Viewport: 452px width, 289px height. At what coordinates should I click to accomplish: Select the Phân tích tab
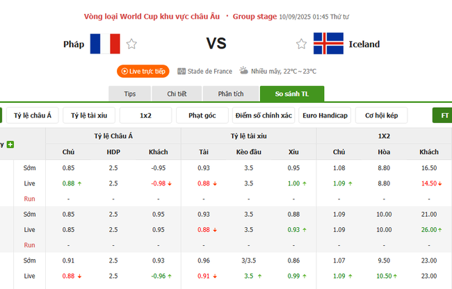point(229,94)
